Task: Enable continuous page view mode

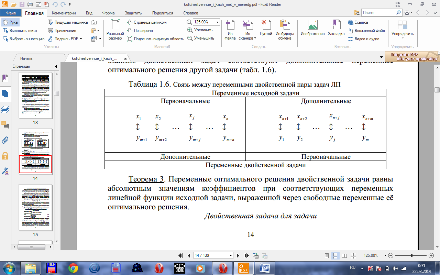Action: click(x=335, y=255)
